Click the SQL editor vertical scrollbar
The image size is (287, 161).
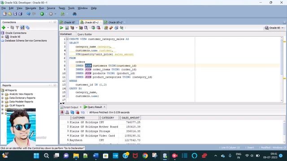[x=282, y=69]
